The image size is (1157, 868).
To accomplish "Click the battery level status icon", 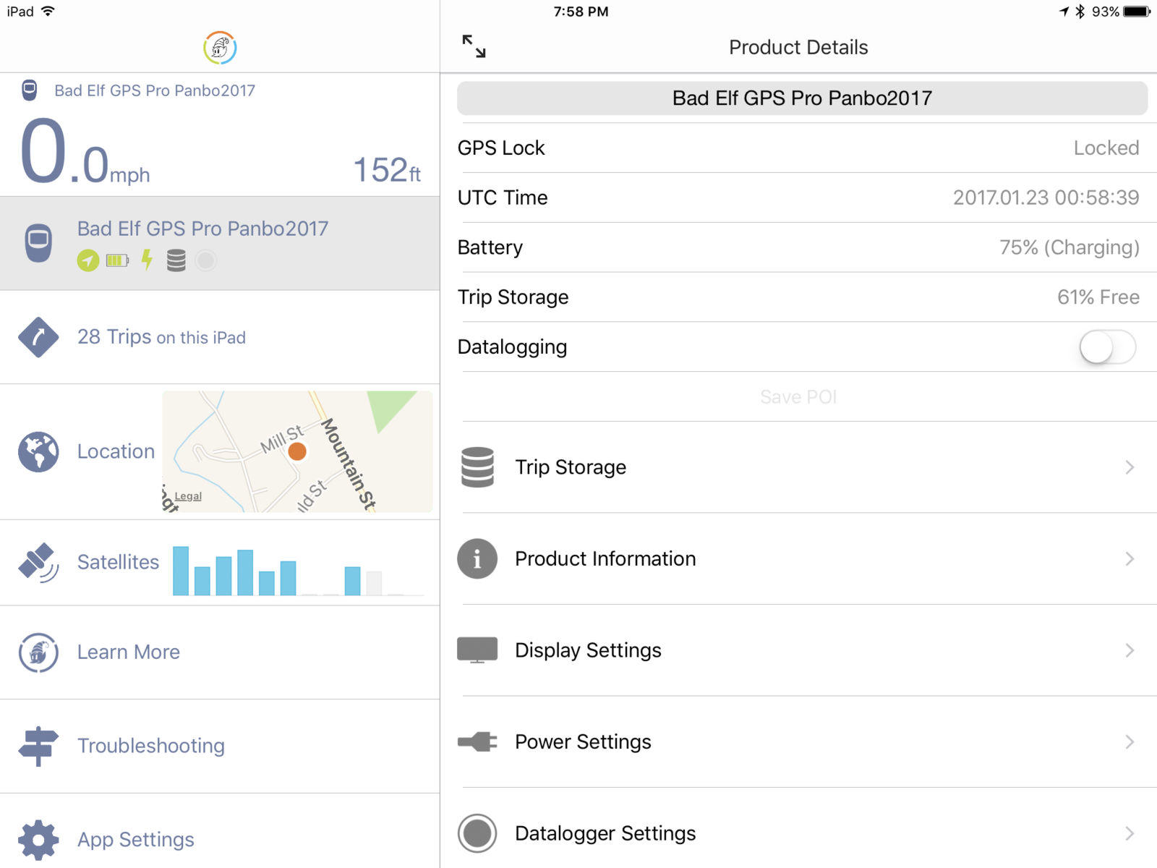I will 117,260.
